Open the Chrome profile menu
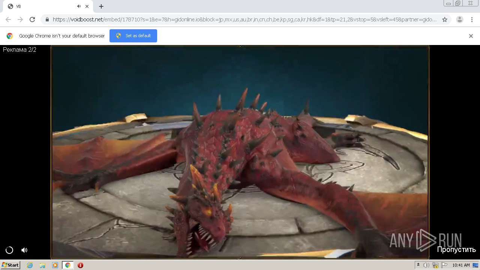The width and height of the screenshot is (480, 270). coord(459,19)
